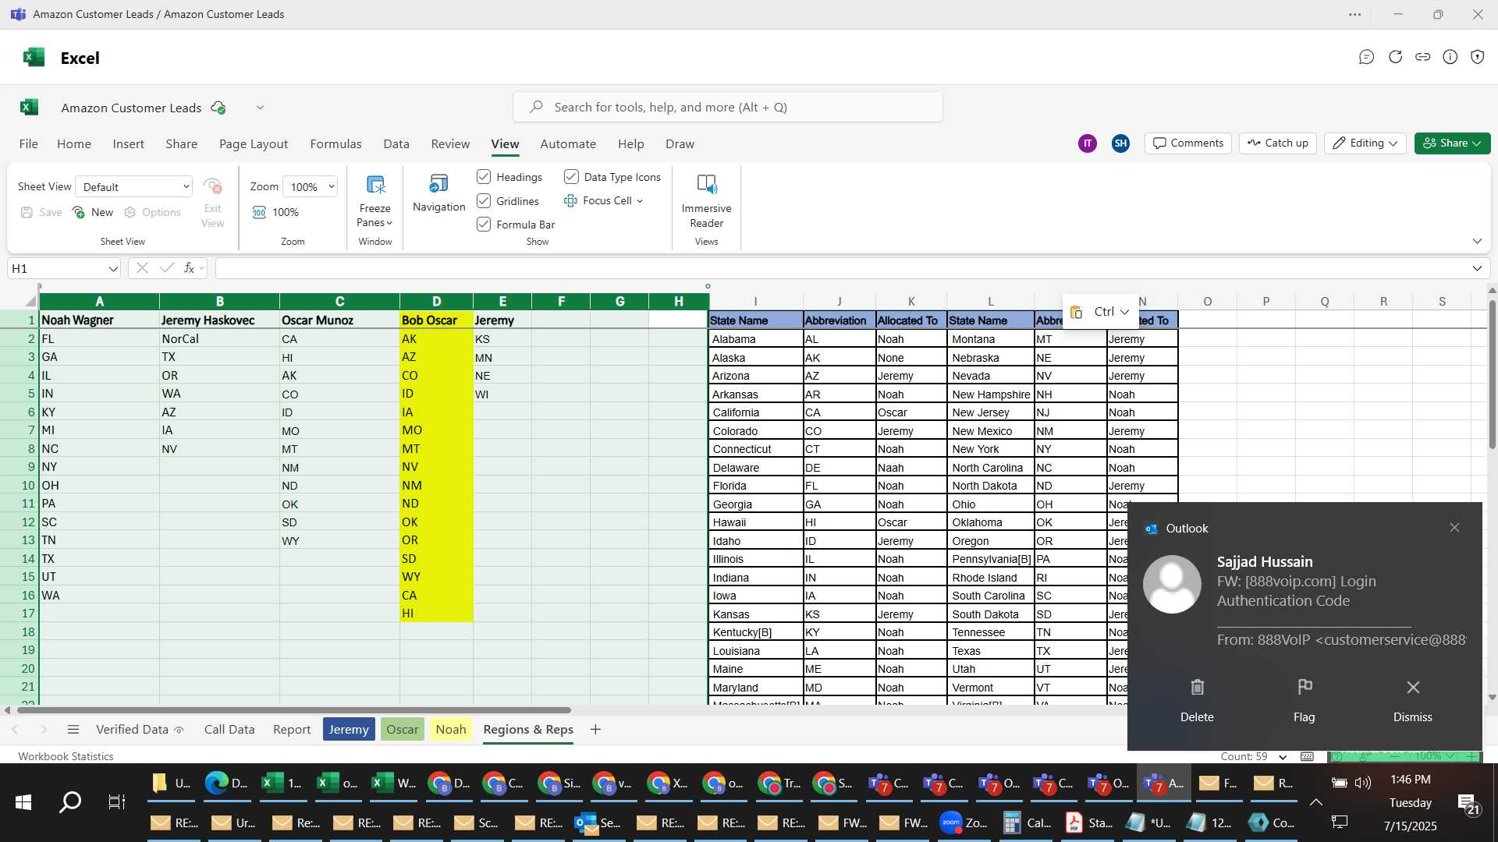
Task: Switch to Oscar sheet tab
Action: 403,730
